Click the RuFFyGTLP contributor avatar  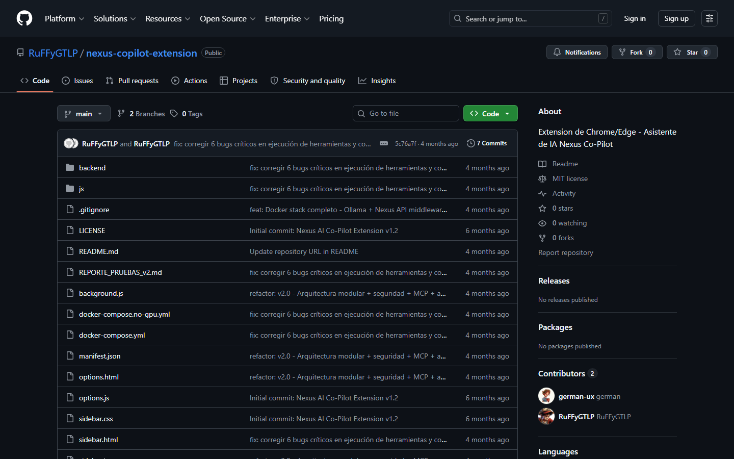[x=546, y=416]
